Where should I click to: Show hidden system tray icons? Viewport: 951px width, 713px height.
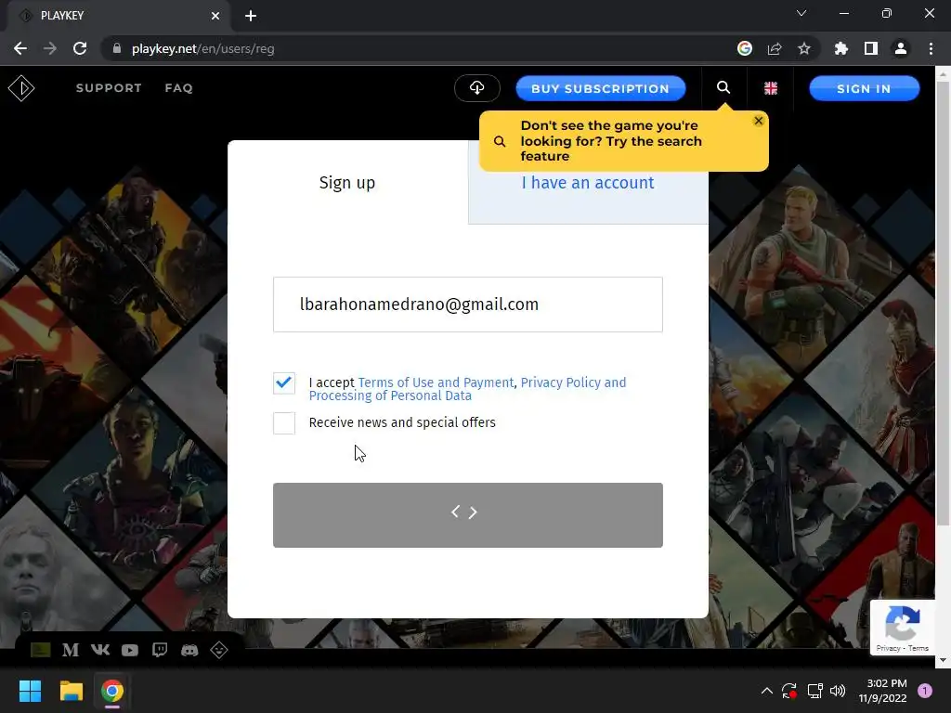click(766, 691)
